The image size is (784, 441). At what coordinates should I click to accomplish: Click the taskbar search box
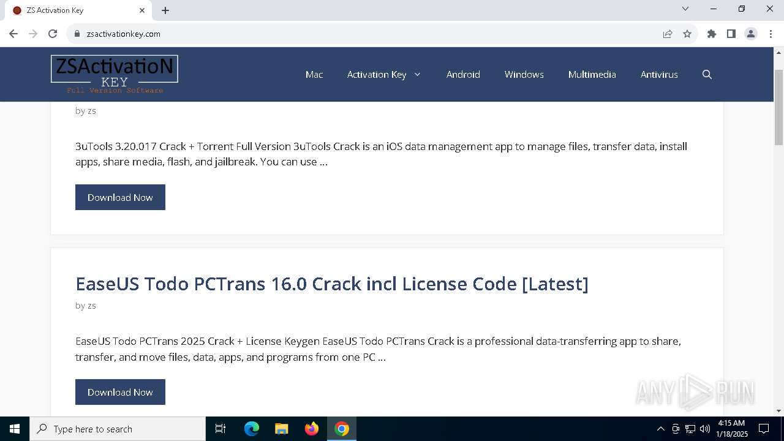118,429
